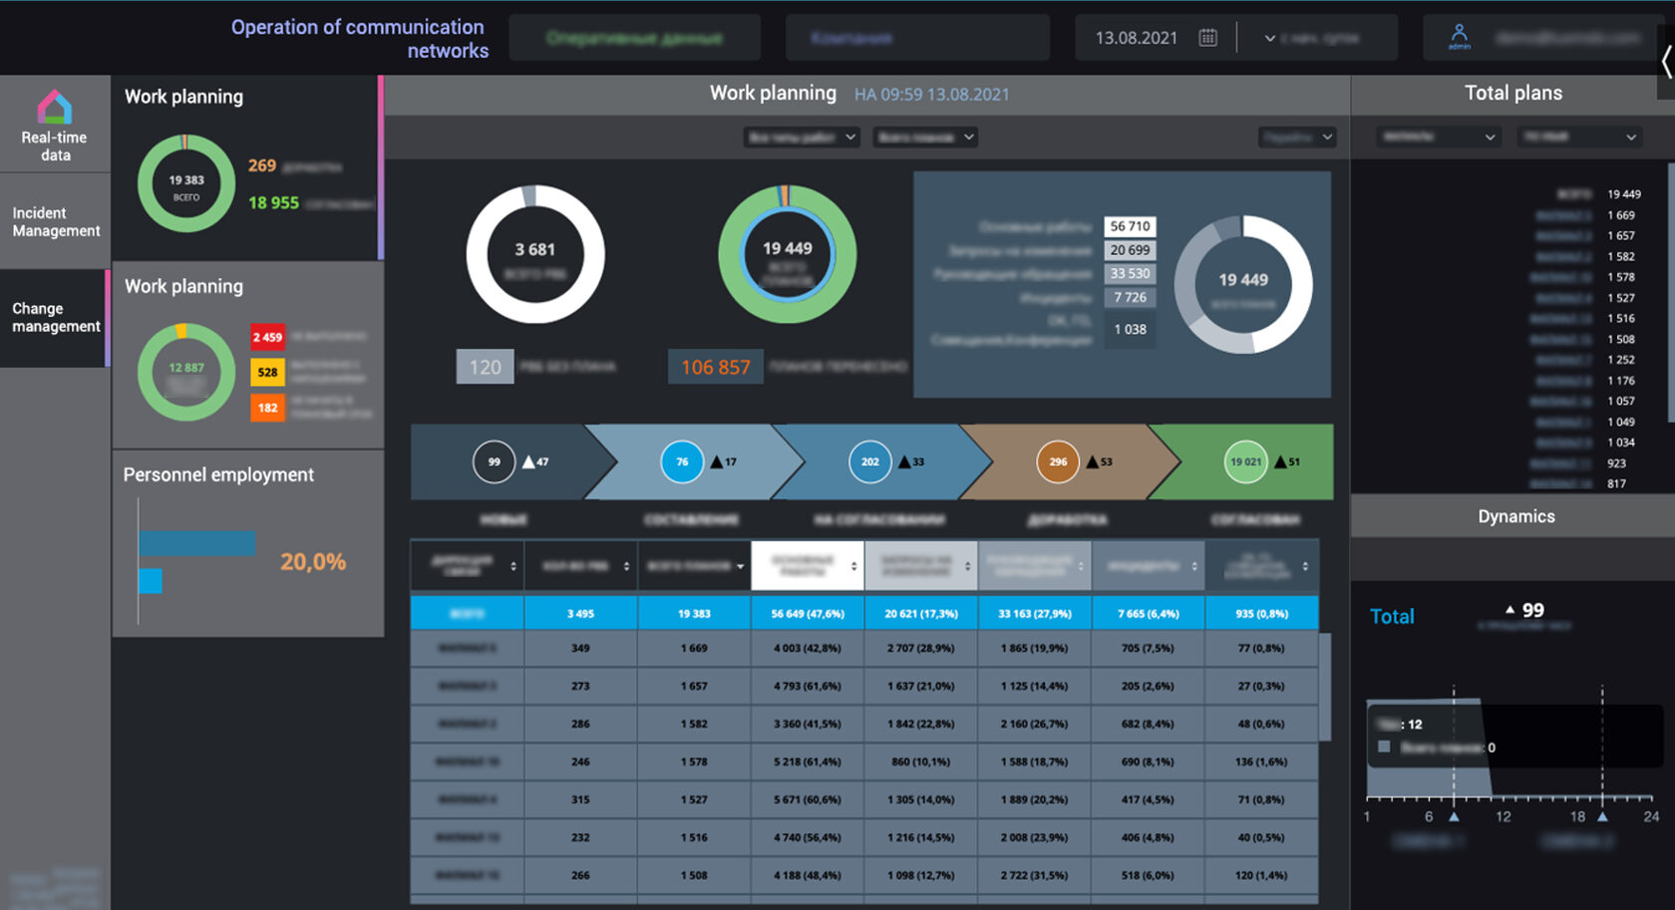This screenshot has height=910, width=1675.
Task: Click the sort arrows in the first table column header
Action: 513,566
